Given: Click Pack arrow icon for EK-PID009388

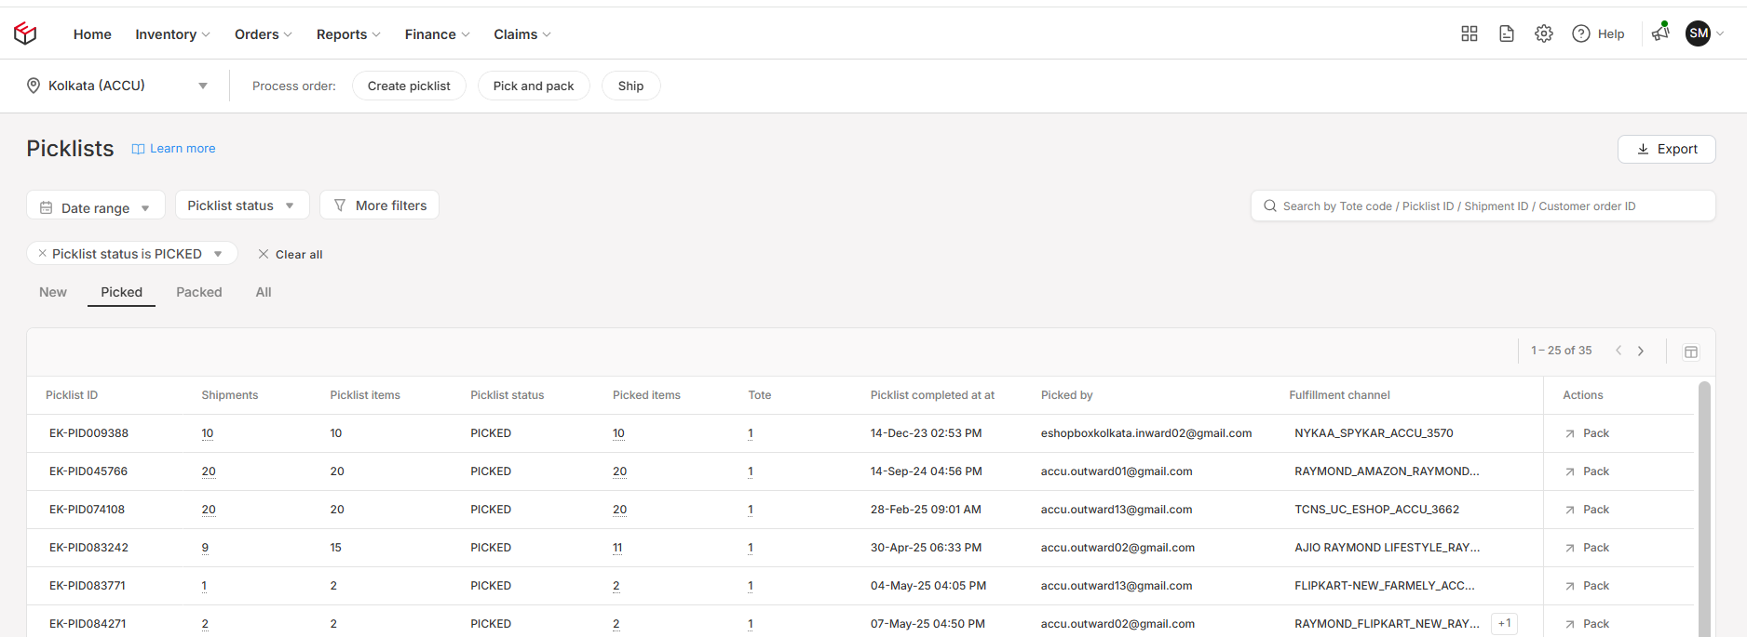Looking at the screenshot, I should (x=1570, y=433).
